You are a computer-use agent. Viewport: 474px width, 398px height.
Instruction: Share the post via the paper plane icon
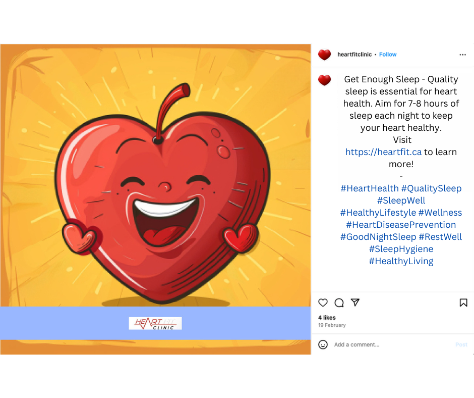[x=355, y=302]
